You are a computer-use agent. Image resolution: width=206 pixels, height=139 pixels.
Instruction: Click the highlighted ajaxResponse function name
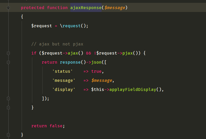[x=86, y=8]
